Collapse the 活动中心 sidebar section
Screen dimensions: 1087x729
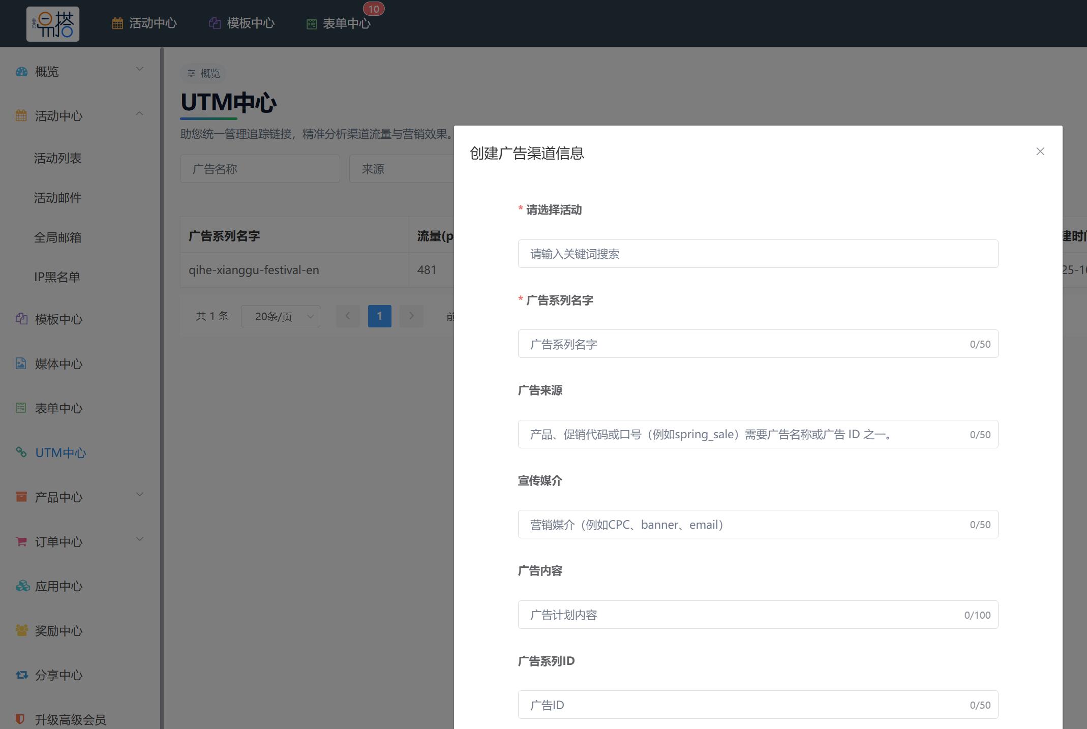(x=140, y=114)
